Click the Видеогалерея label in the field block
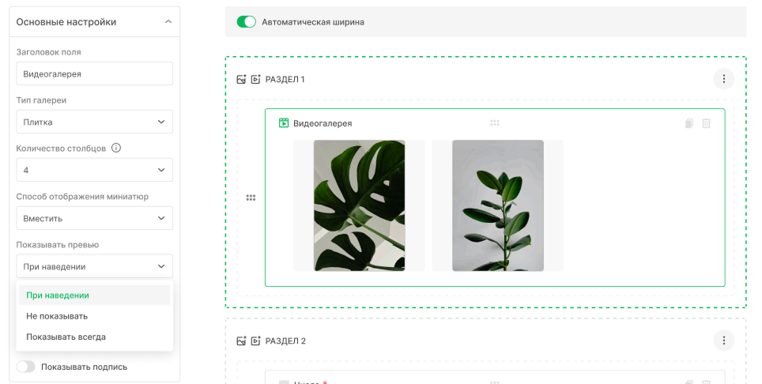Image resolution: width=762 pixels, height=384 pixels. (323, 123)
